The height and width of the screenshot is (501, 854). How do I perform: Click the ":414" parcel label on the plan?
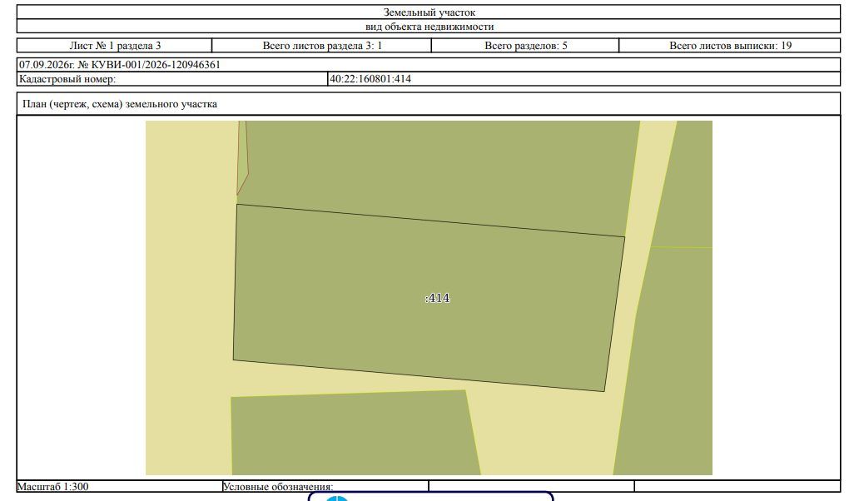pyautogui.click(x=437, y=298)
